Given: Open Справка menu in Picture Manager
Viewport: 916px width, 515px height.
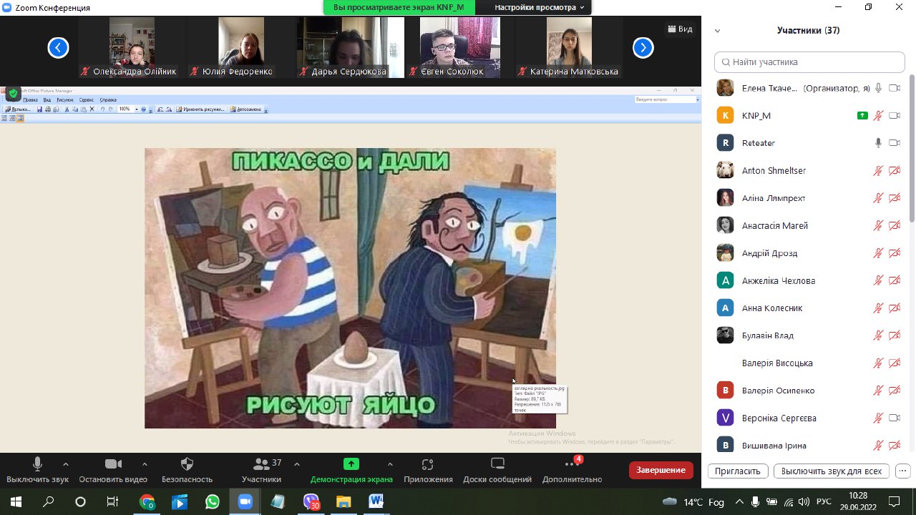Looking at the screenshot, I should point(108,100).
